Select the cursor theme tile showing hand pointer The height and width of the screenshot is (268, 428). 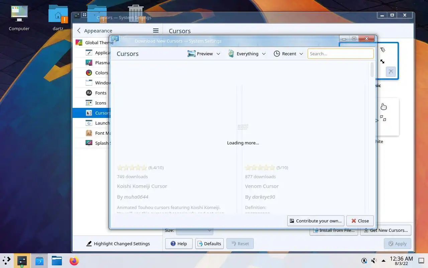388,117
